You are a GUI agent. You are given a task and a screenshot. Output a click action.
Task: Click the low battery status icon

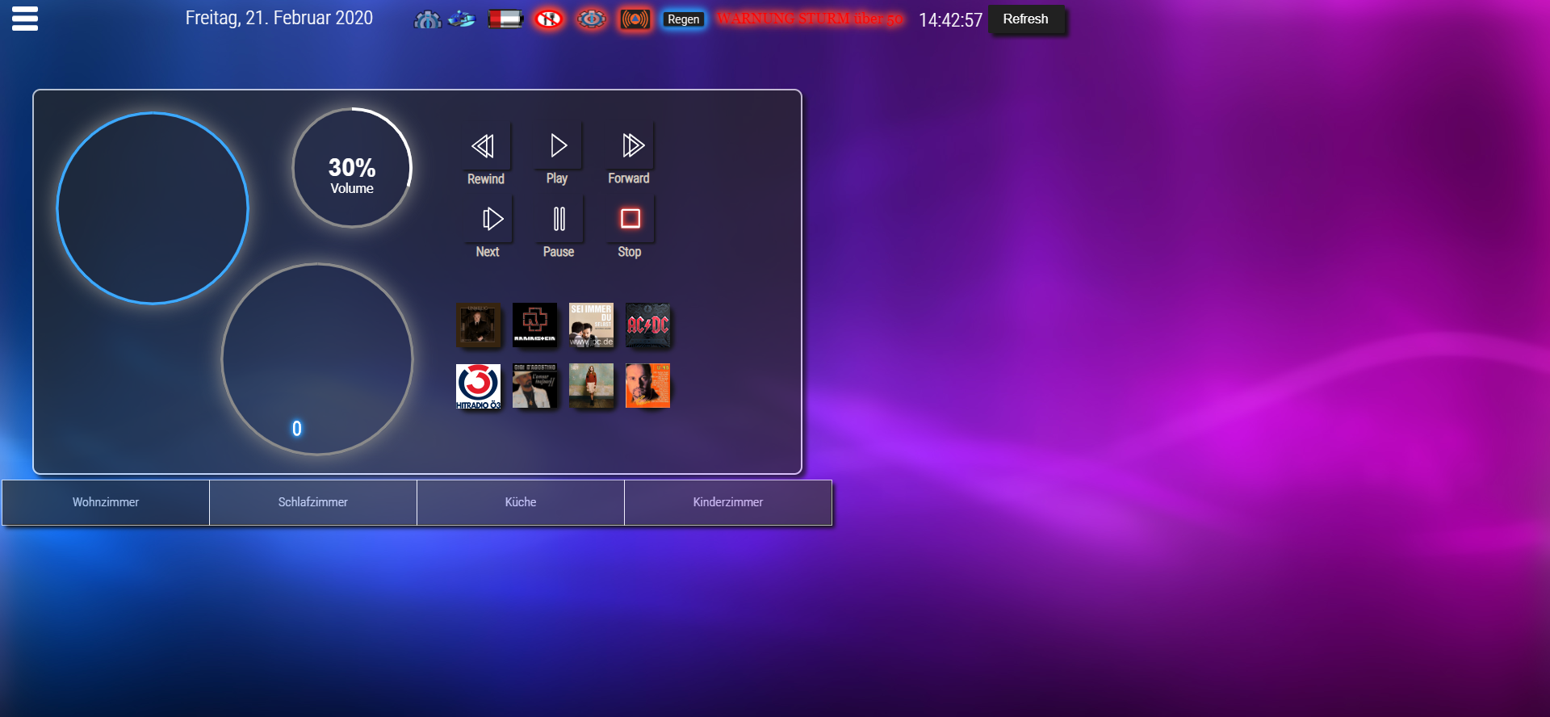point(505,19)
